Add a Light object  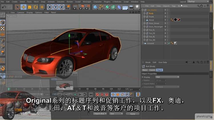pos(137,7)
